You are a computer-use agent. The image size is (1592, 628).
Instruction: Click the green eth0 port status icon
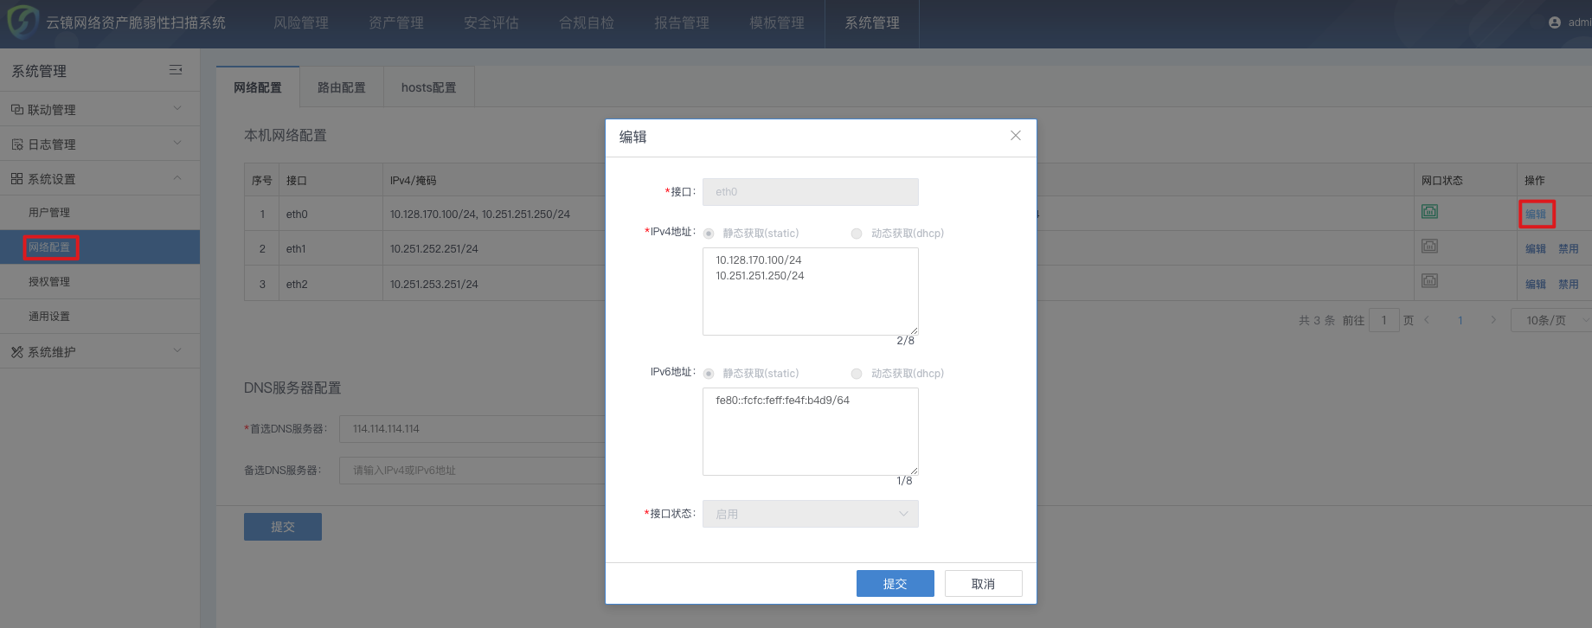[x=1430, y=211]
